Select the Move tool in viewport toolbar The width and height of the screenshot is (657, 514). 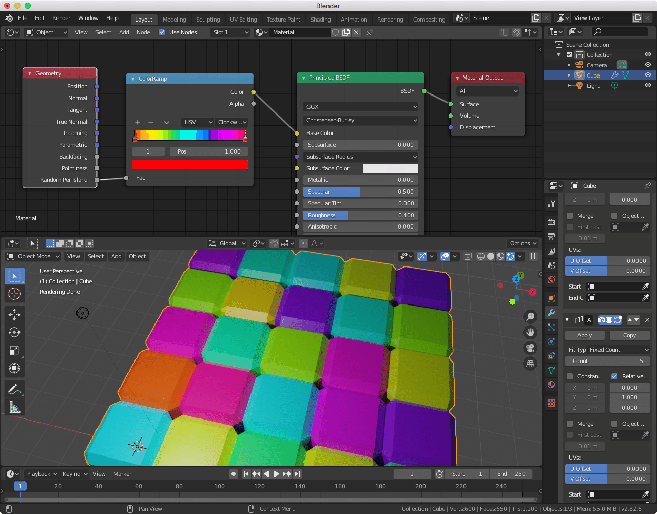click(14, 314)
